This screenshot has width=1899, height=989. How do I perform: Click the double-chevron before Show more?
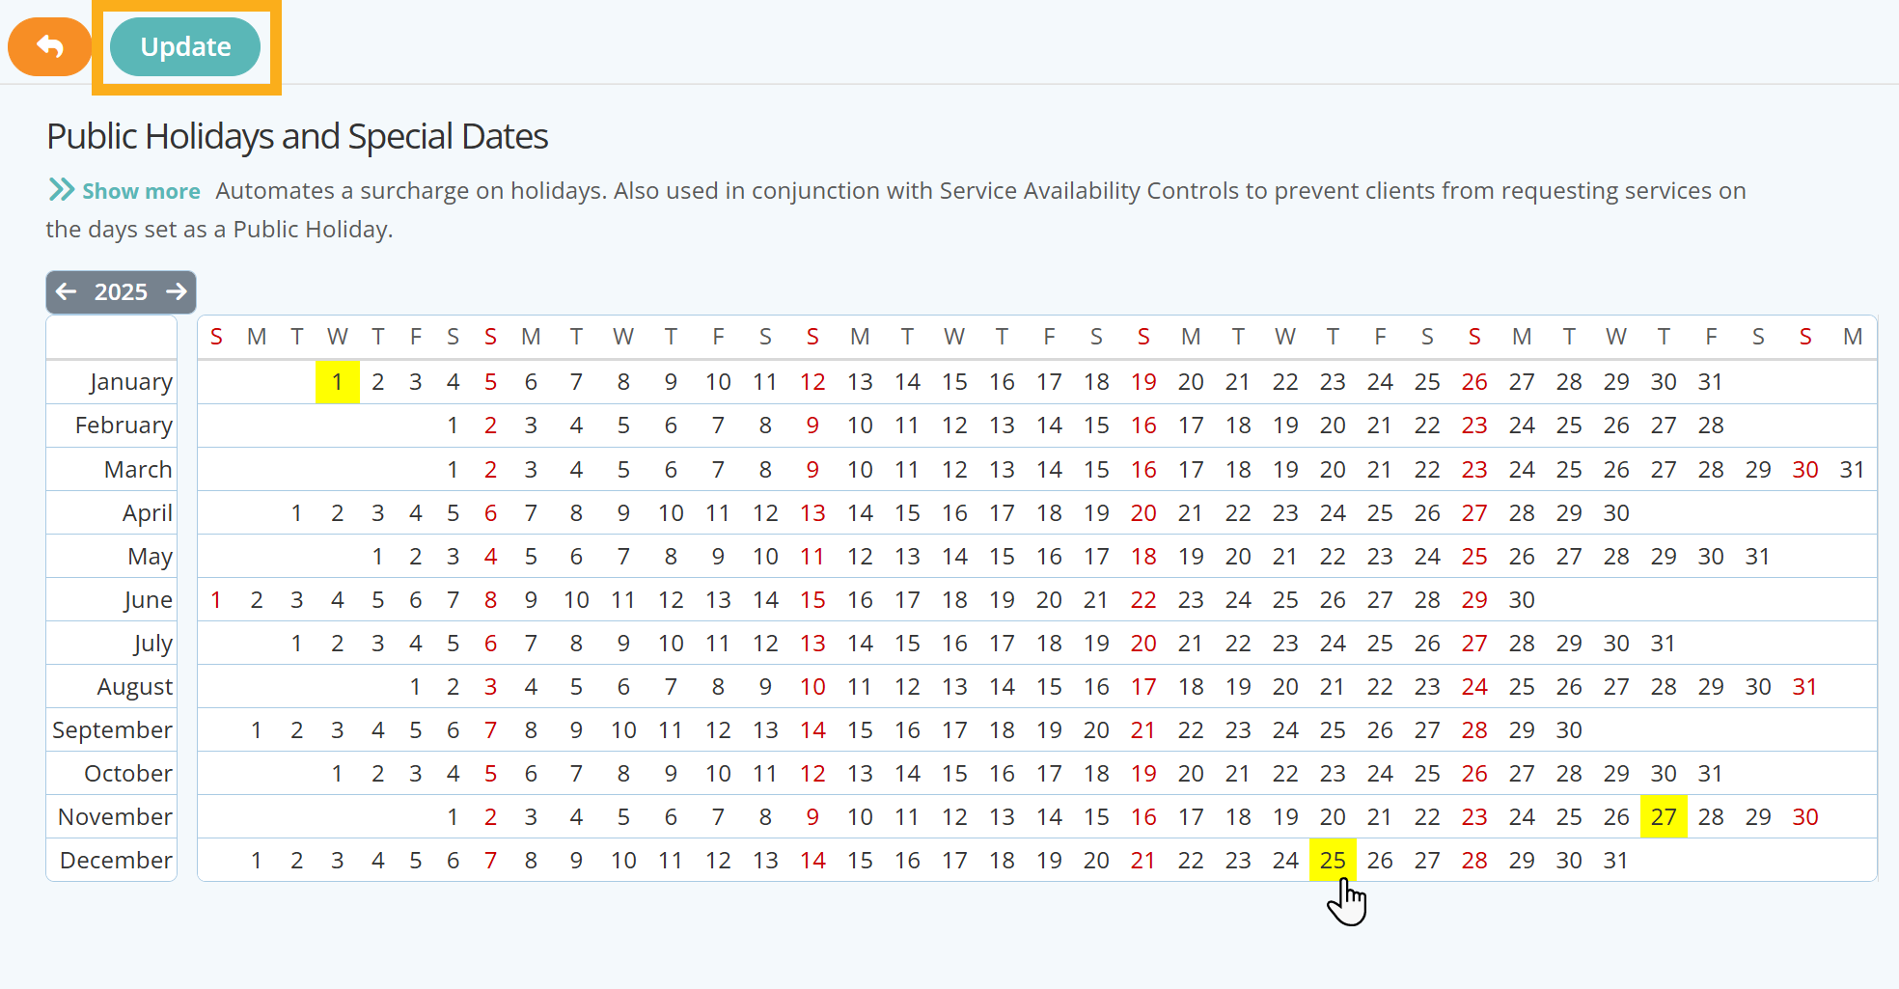pos(60,190)
